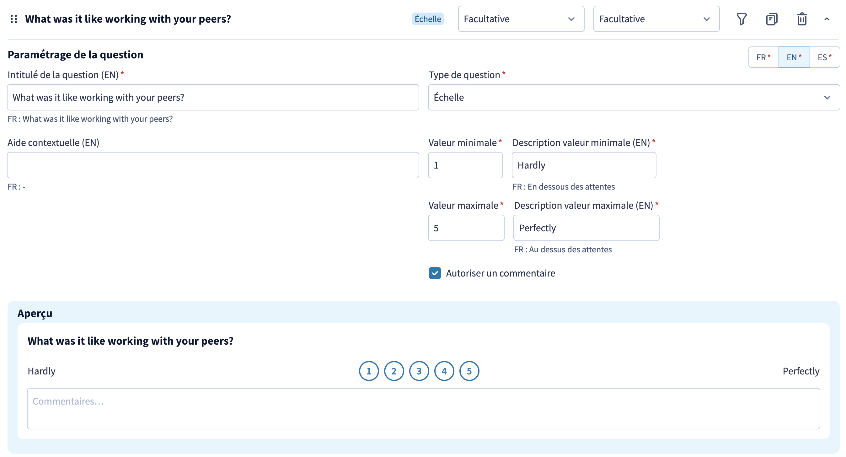The height and width of the screenshot is (457, 846).
Task: Edit the maximum description field Perfectly
Action: [x=586, y=228]
